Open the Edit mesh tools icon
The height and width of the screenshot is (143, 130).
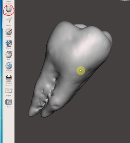point(9,54)
